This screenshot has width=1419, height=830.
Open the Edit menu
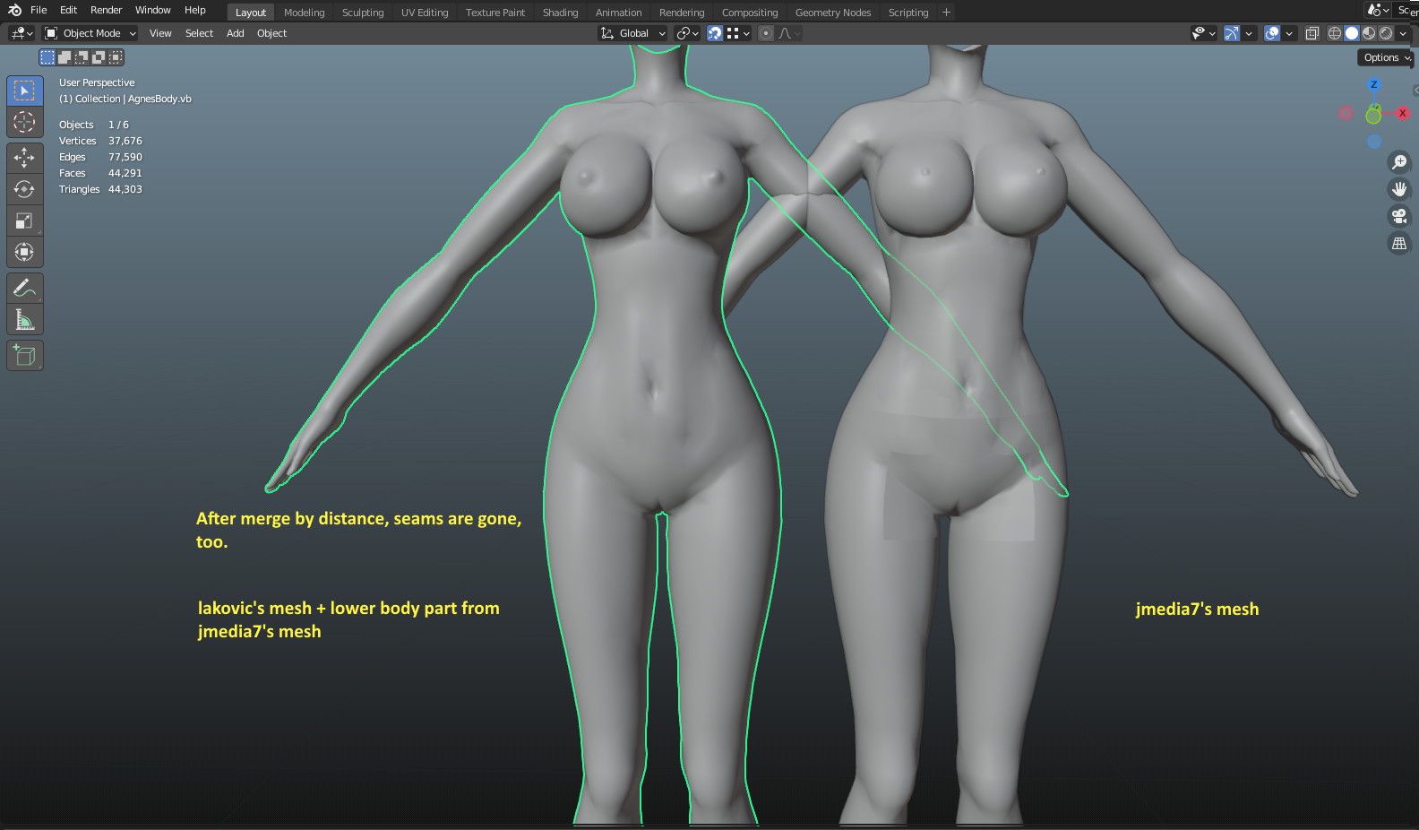68,10
